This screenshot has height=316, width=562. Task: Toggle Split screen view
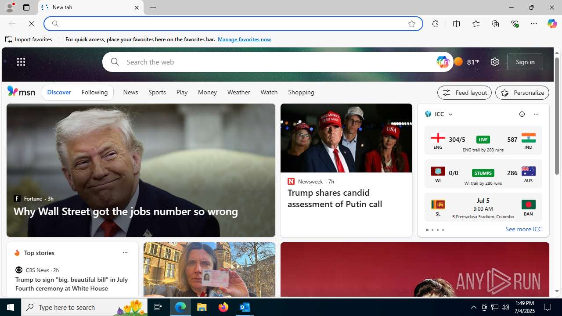click(x=456, y=24)
